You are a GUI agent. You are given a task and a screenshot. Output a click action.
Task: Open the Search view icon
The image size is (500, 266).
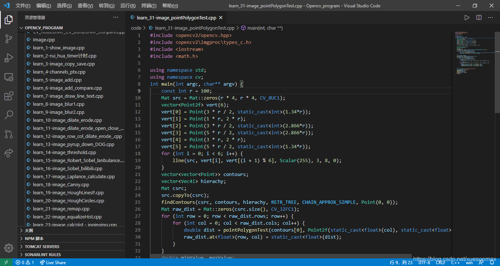8,115
